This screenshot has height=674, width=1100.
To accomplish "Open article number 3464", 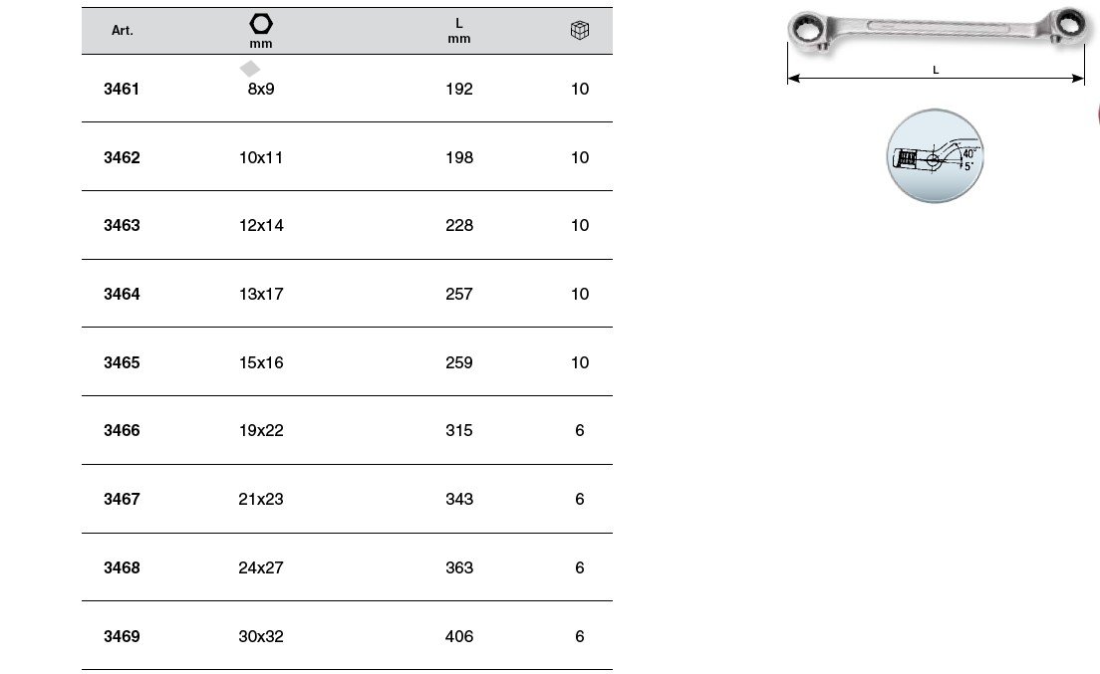I will coord(122,295).
